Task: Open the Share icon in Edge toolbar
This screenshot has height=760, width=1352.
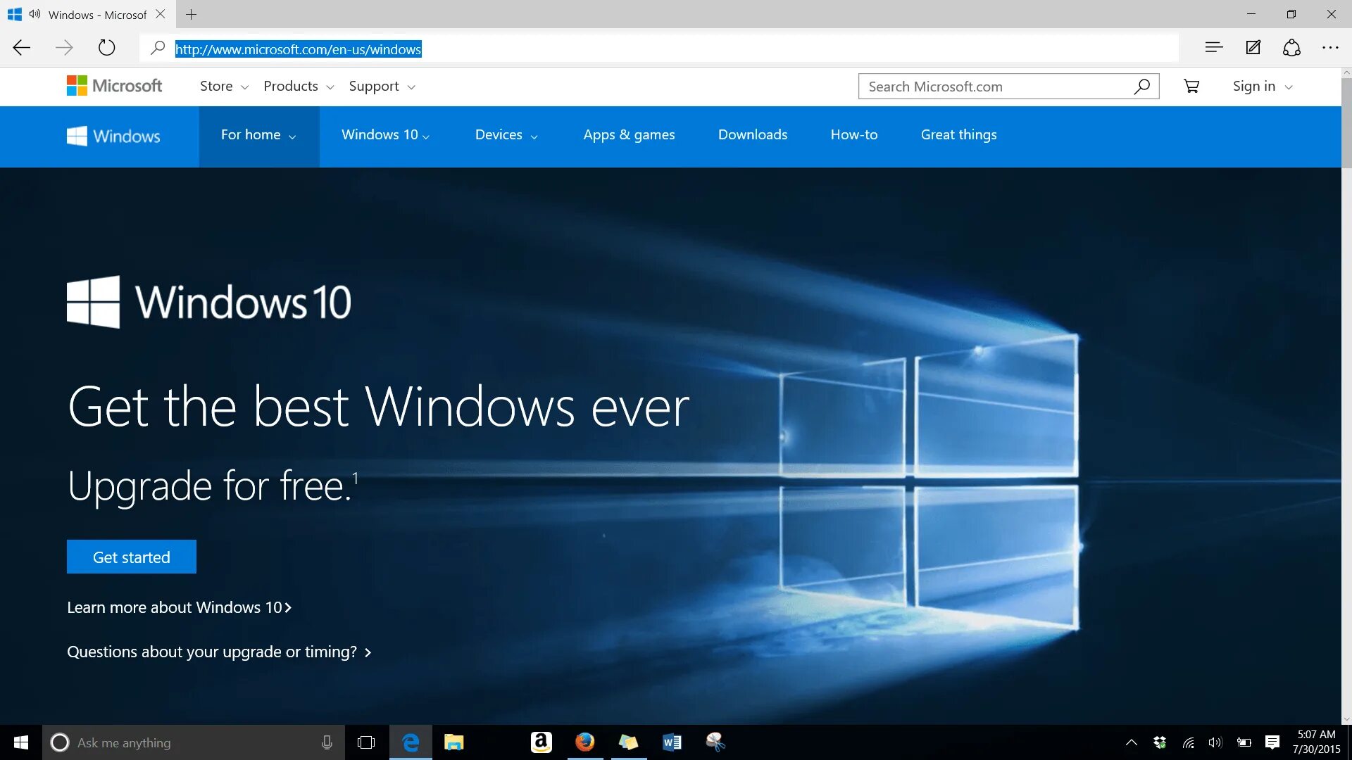Action: tap(1291, 48)
